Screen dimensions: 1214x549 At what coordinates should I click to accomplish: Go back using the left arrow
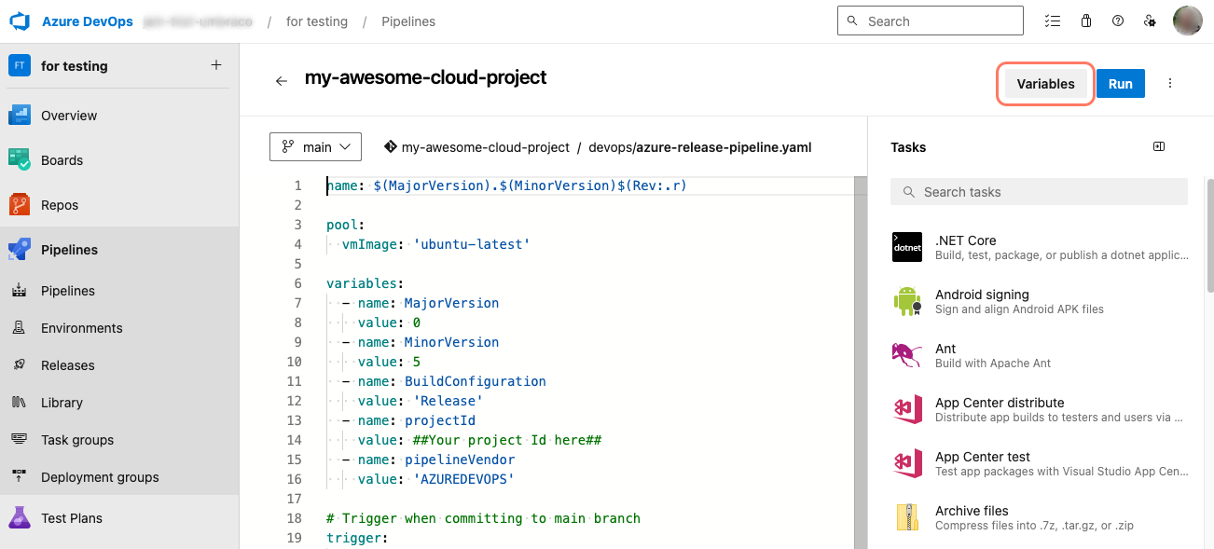point(281,81)
